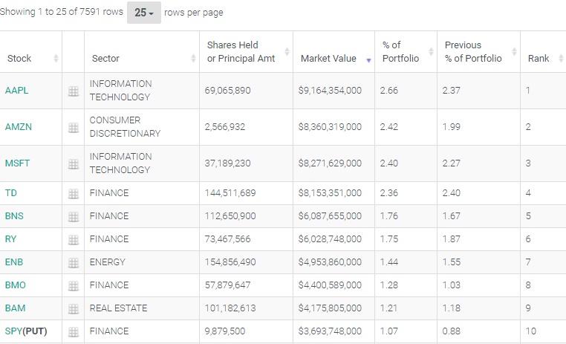Open the 25 rows per page dropdown

pyautogui.click(x=144, y=13)
